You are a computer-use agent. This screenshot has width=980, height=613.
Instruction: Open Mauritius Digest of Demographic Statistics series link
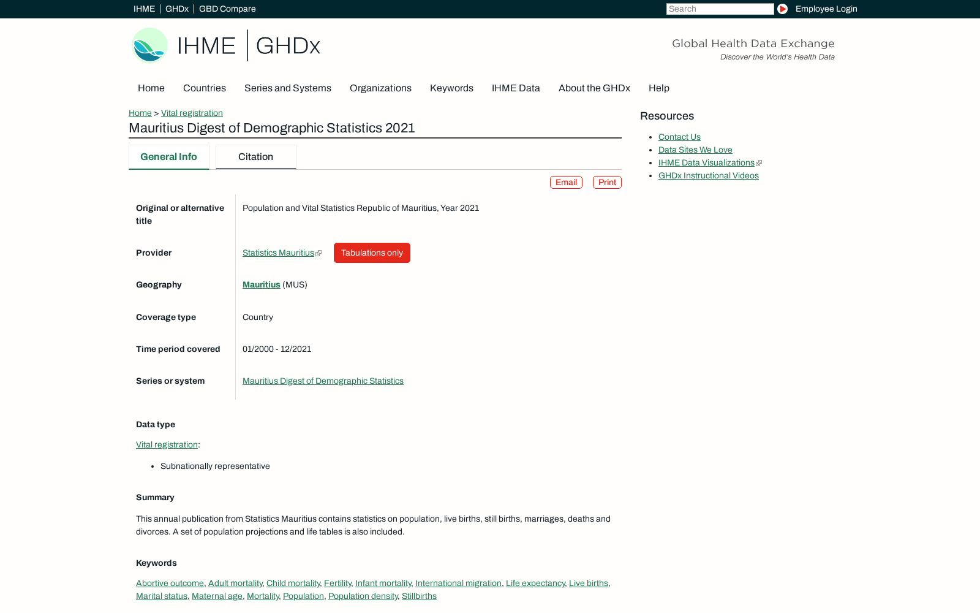pyautogui.click(x=323, y=381)
